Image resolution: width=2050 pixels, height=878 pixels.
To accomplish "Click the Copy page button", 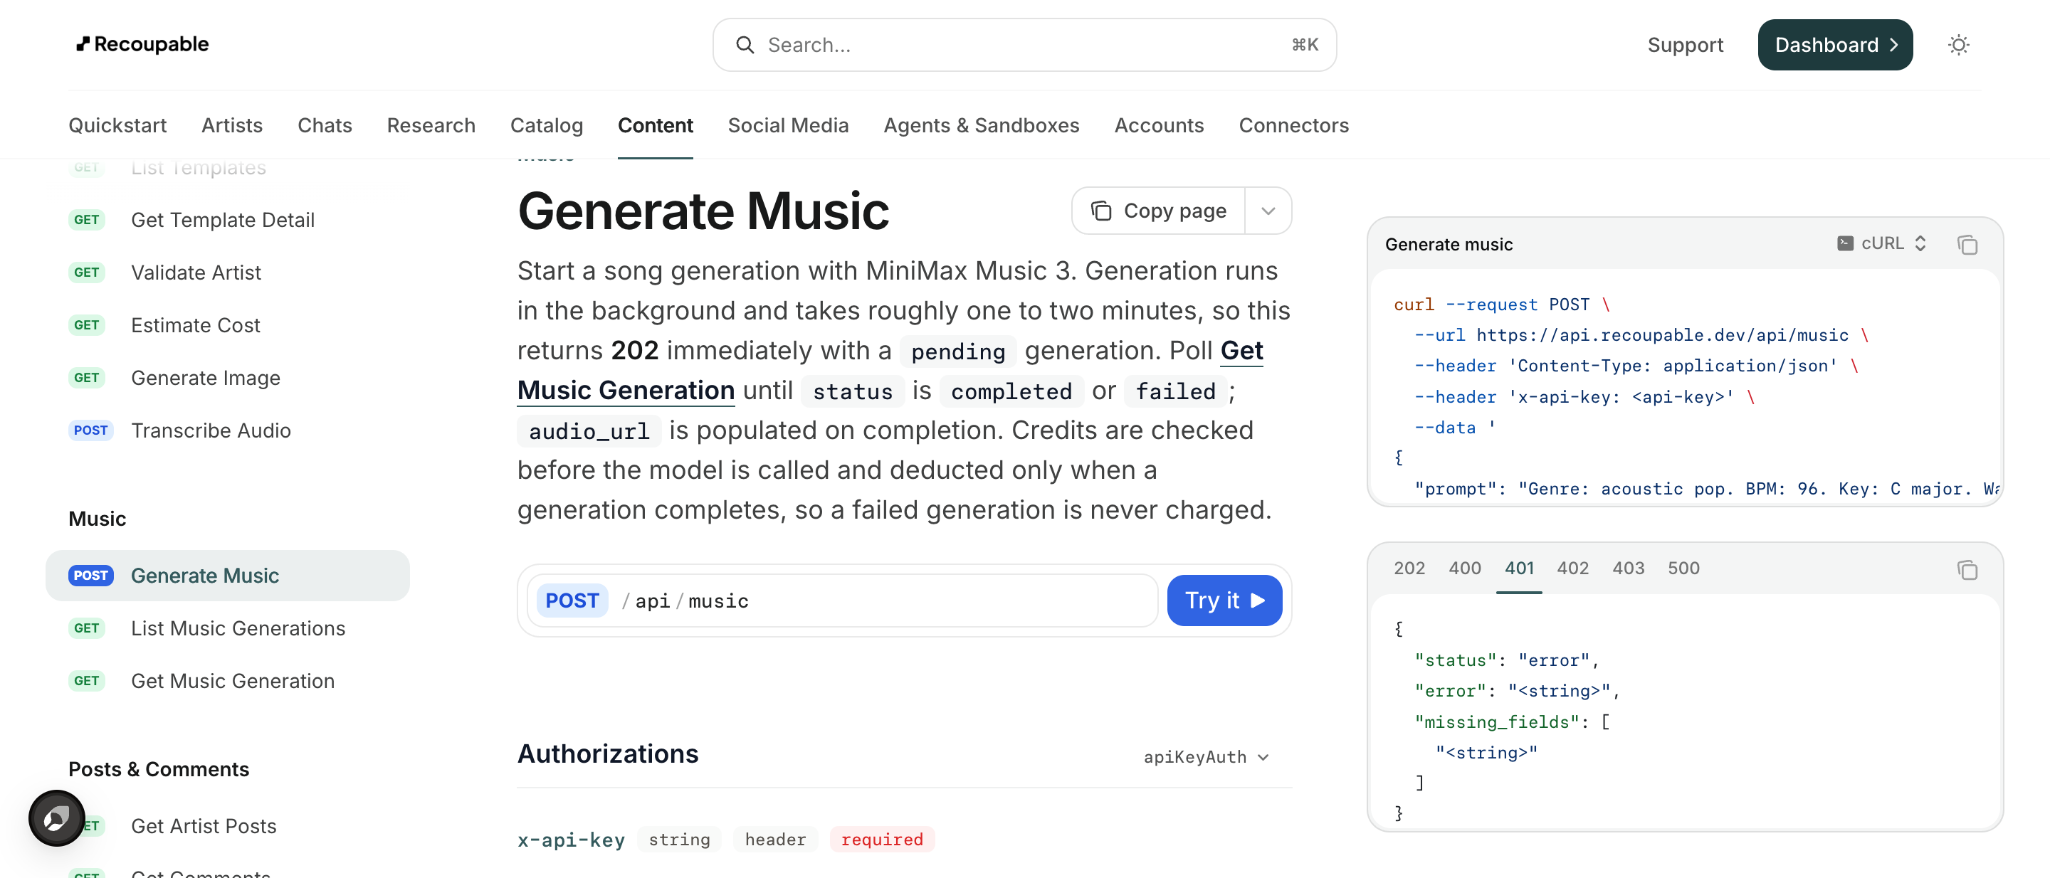I will 1159,211.
